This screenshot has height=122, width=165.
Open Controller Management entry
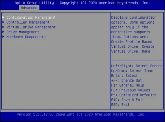tap(28, 22)
